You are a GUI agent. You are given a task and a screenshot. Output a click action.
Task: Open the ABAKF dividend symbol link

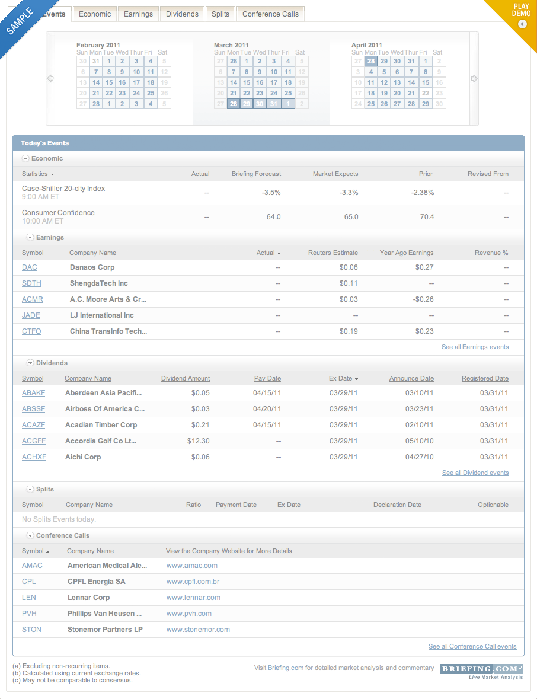(x=33, y=392)
